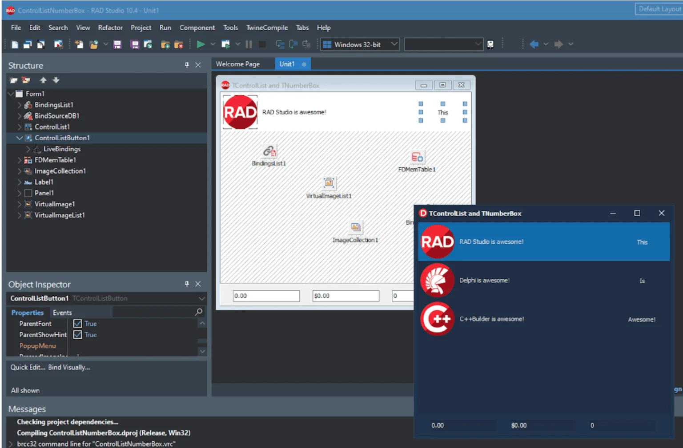683x448 pixels.
Task: Open the Default Layout dropdown
Action: point(659,9)
